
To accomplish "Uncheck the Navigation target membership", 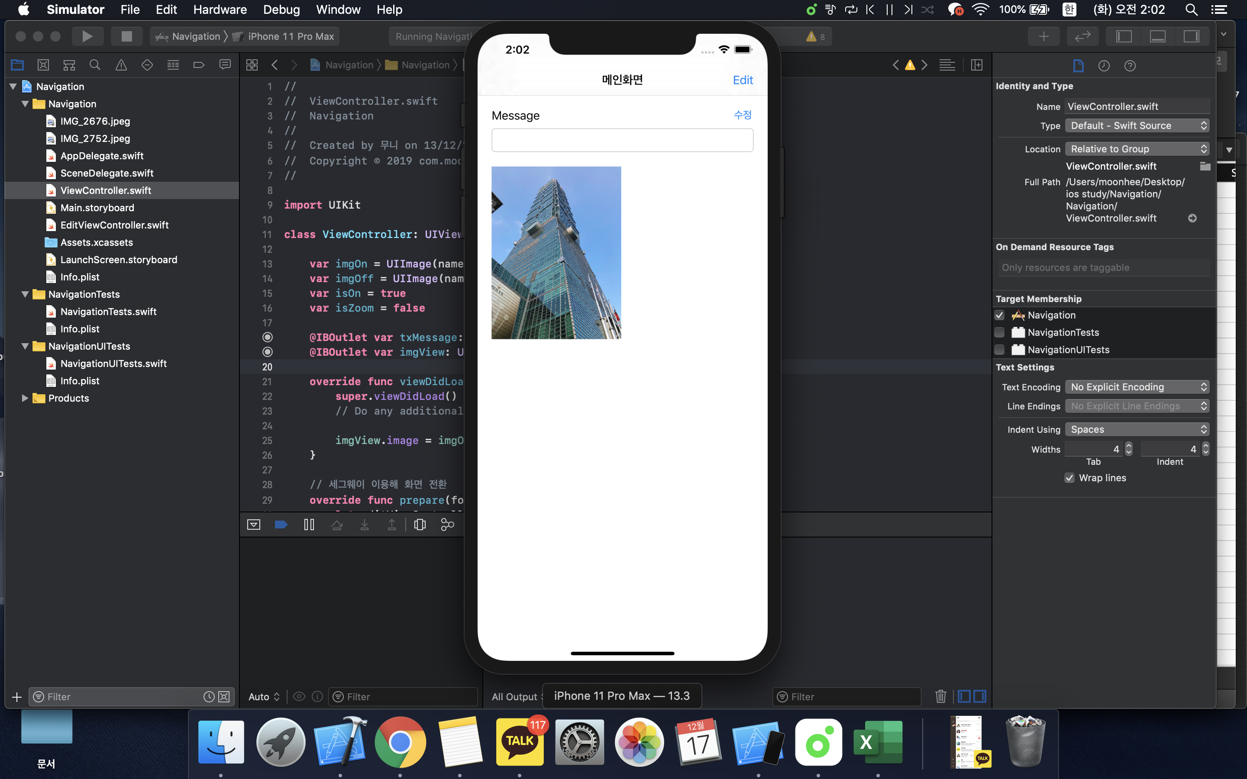I will tap(1000, 315).
